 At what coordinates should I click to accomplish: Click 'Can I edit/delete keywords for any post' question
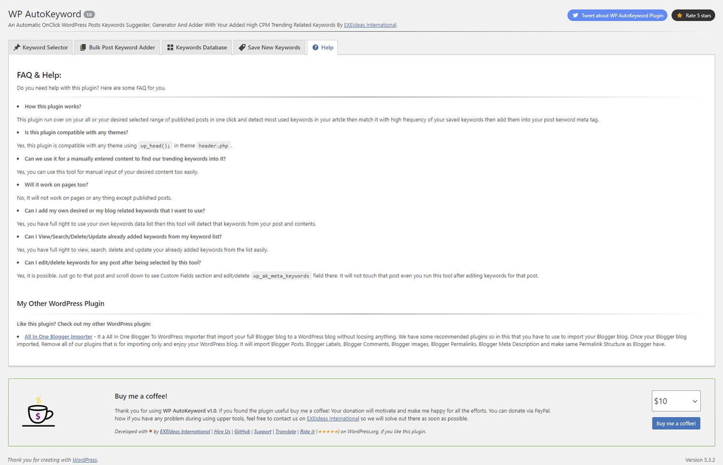point(113,263)
